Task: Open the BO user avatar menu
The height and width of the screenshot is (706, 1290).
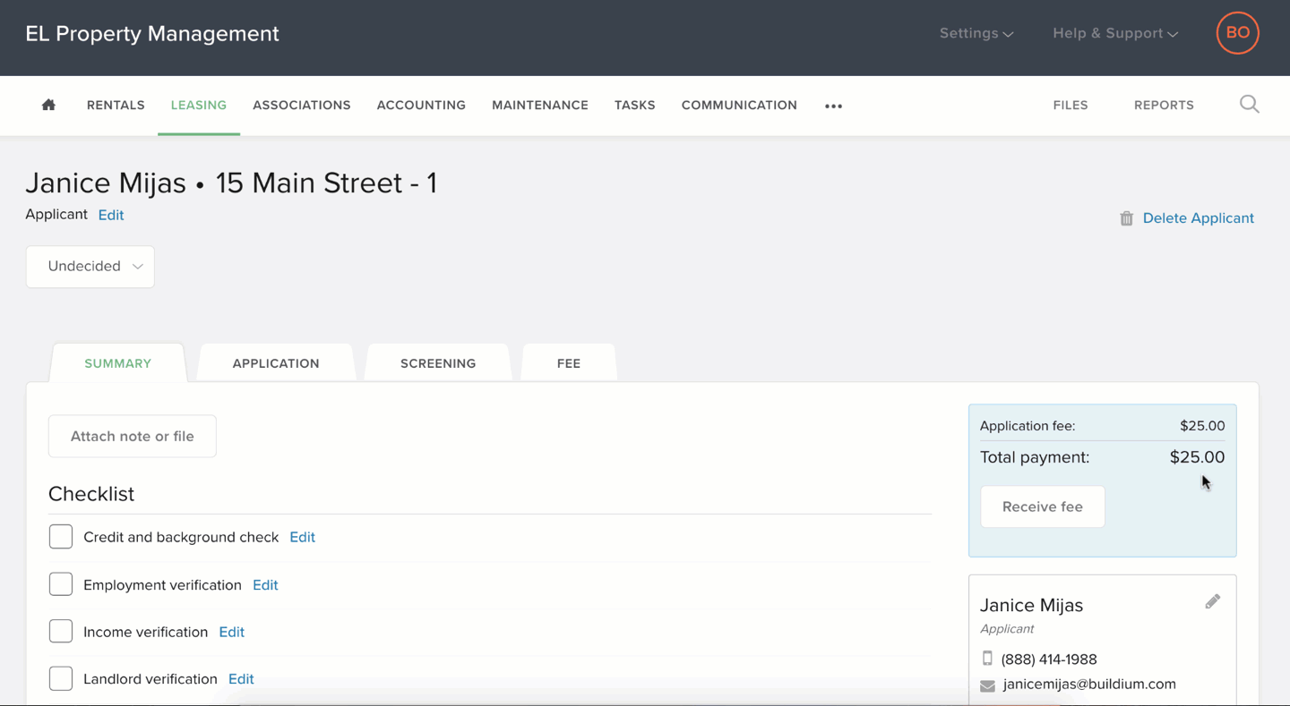Action: click(x=1237, y=33)
